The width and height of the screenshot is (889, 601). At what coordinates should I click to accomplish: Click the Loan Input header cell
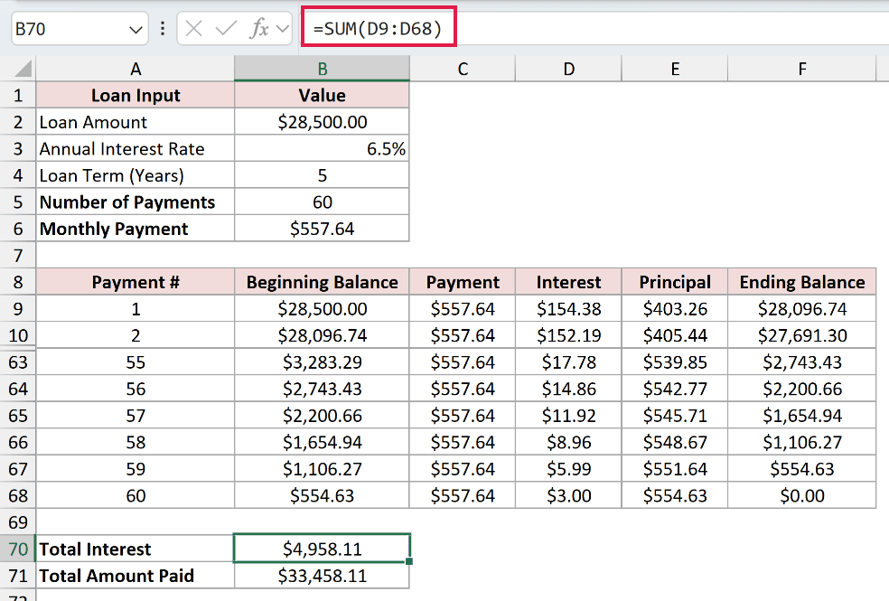136,95
